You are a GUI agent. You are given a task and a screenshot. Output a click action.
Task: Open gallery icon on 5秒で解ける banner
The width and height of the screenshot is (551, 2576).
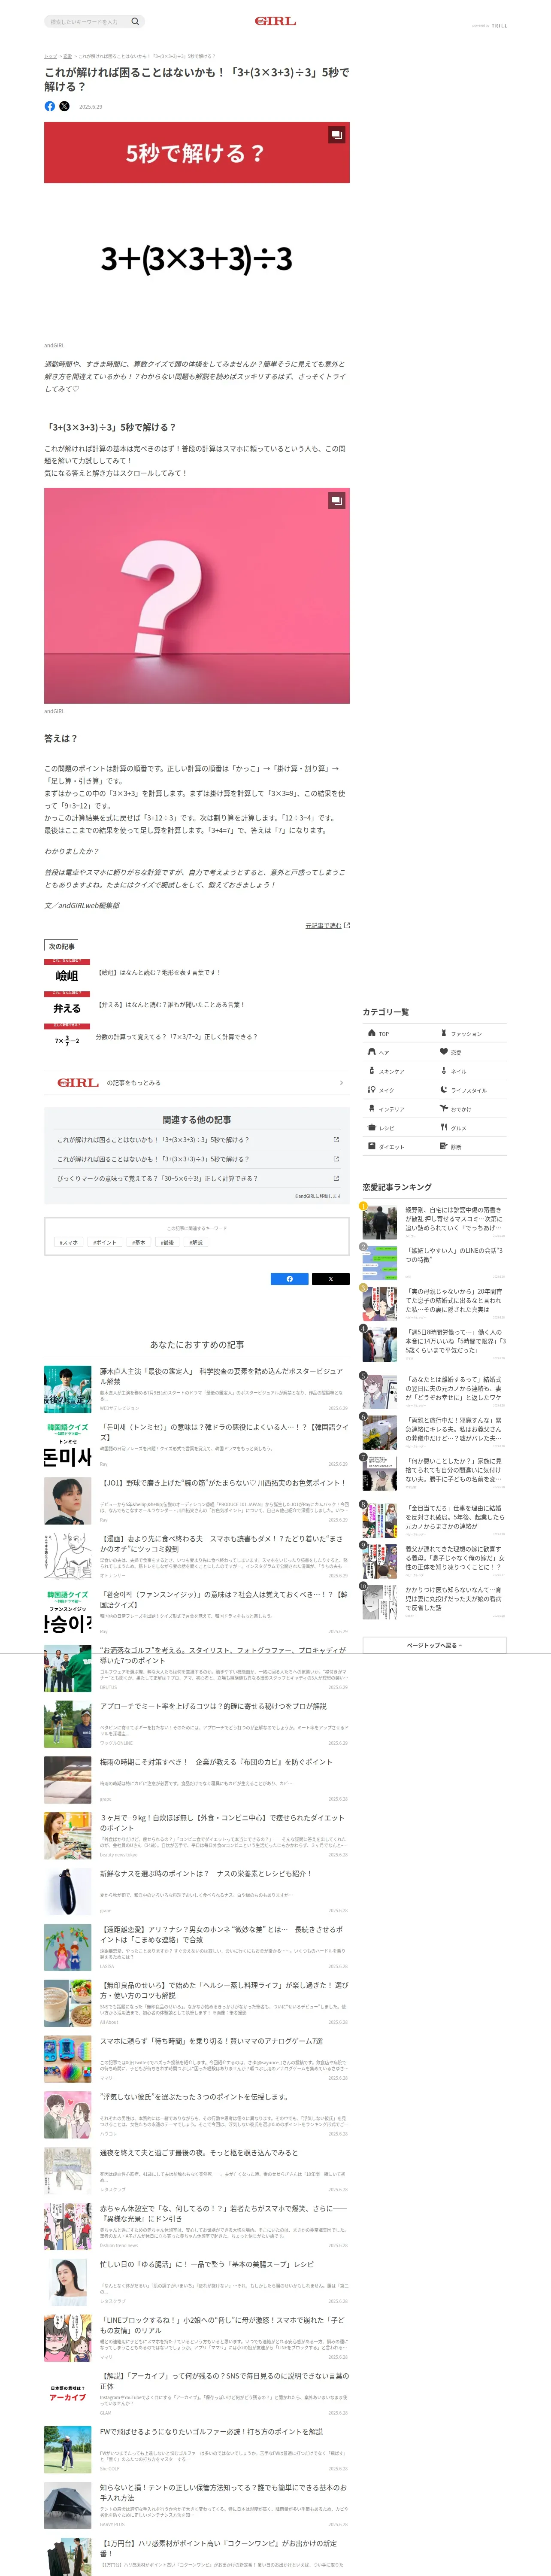point(337,135)
